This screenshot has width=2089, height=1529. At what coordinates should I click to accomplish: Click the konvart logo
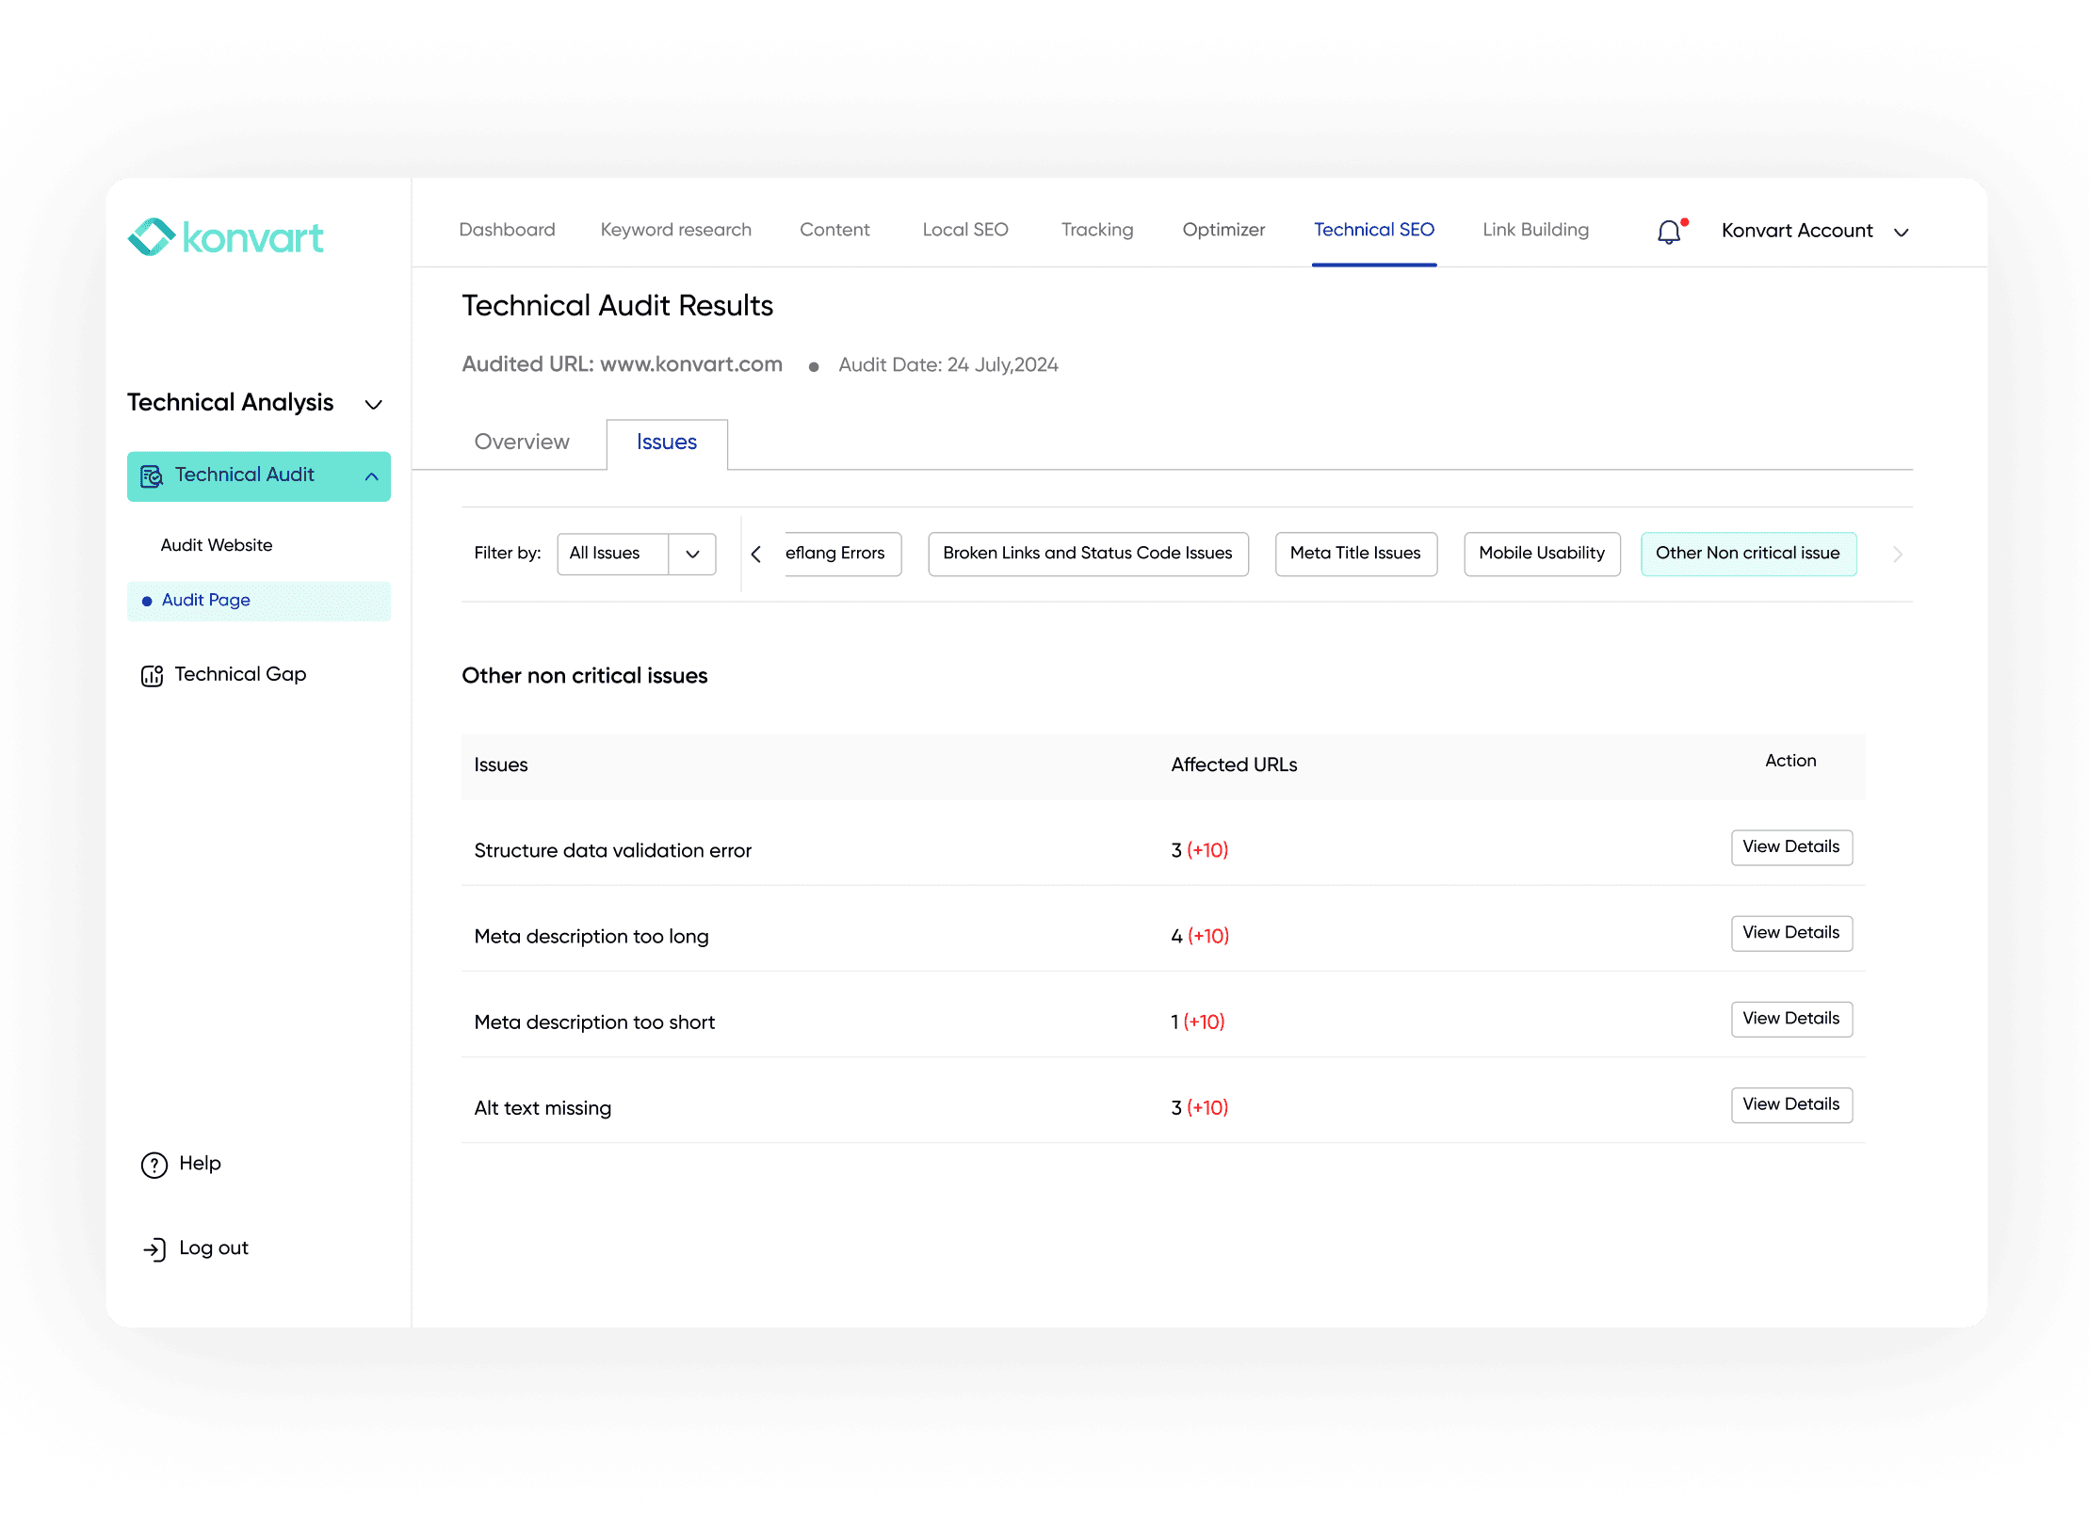point(226,237)
